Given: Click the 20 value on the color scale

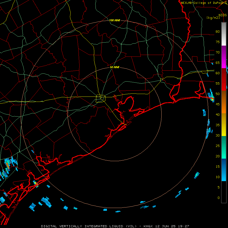Looking at the screenshot, I should pyautogui.click(x=218, y=156).
